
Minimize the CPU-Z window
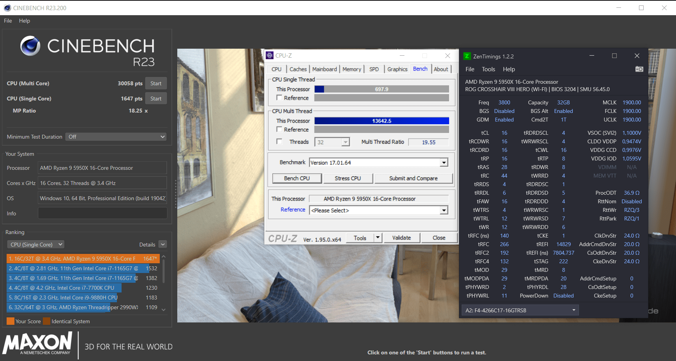402,56
